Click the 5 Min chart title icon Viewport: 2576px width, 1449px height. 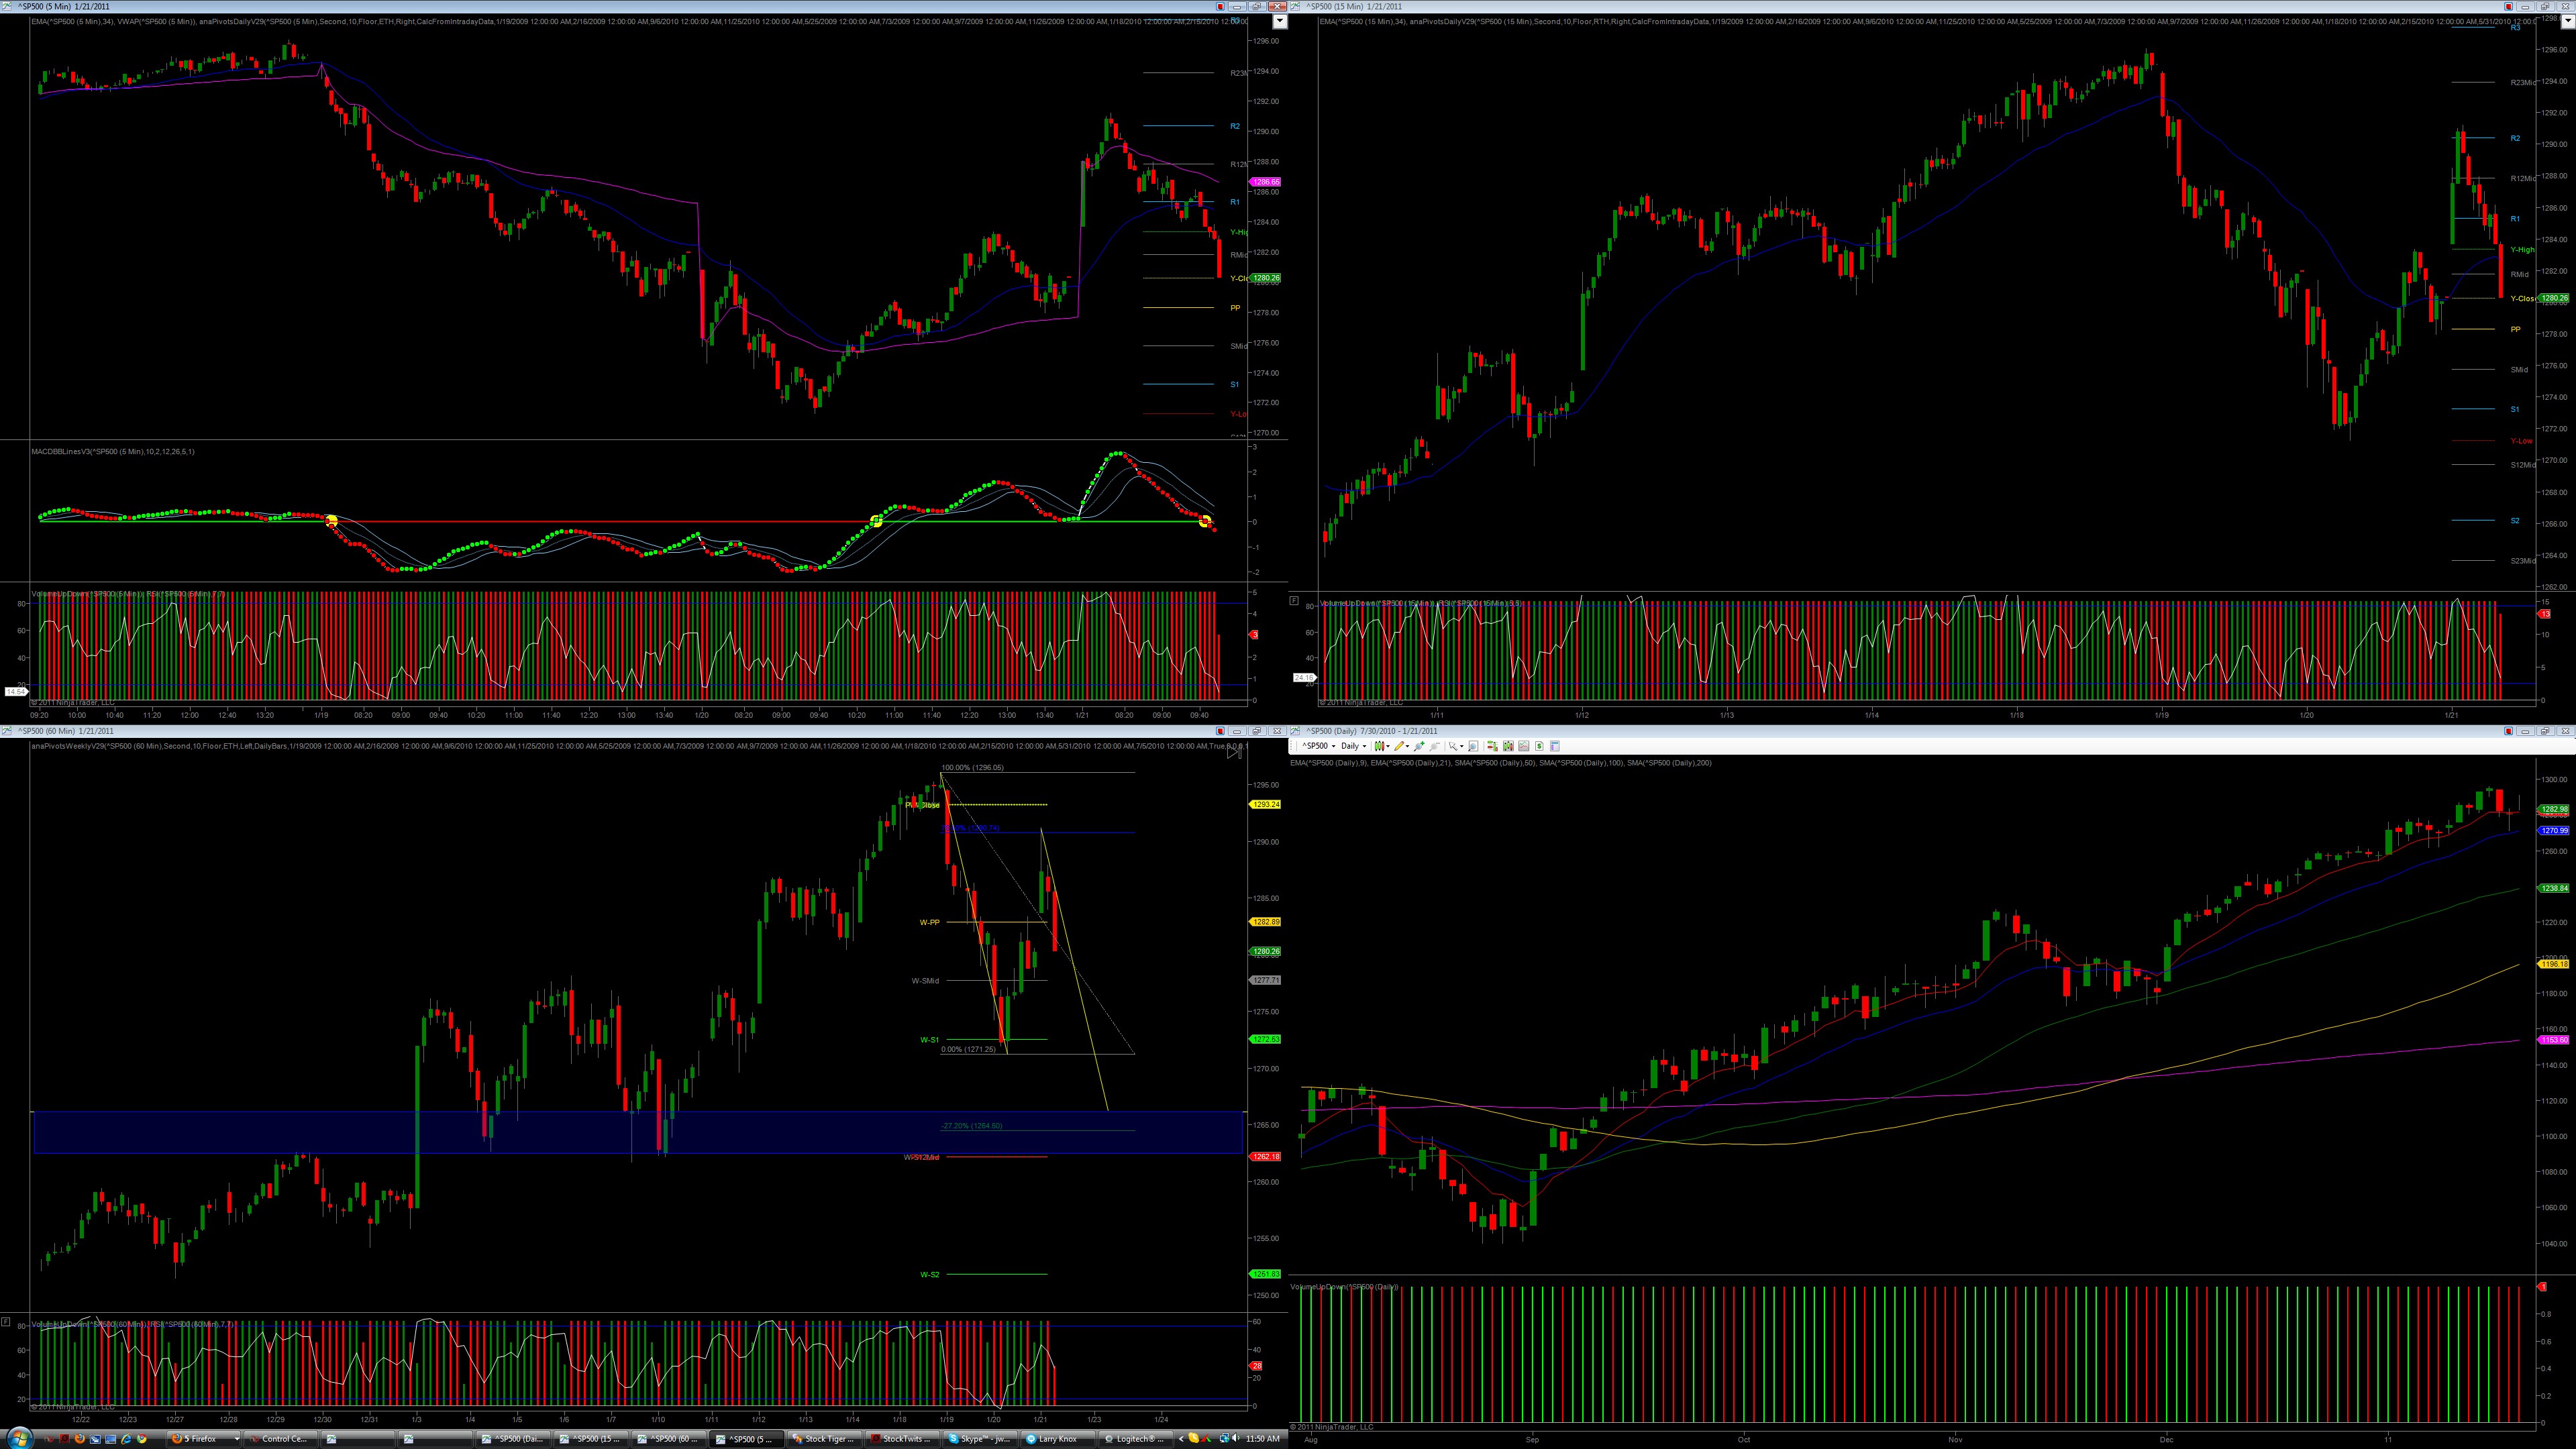coord(8,7)
